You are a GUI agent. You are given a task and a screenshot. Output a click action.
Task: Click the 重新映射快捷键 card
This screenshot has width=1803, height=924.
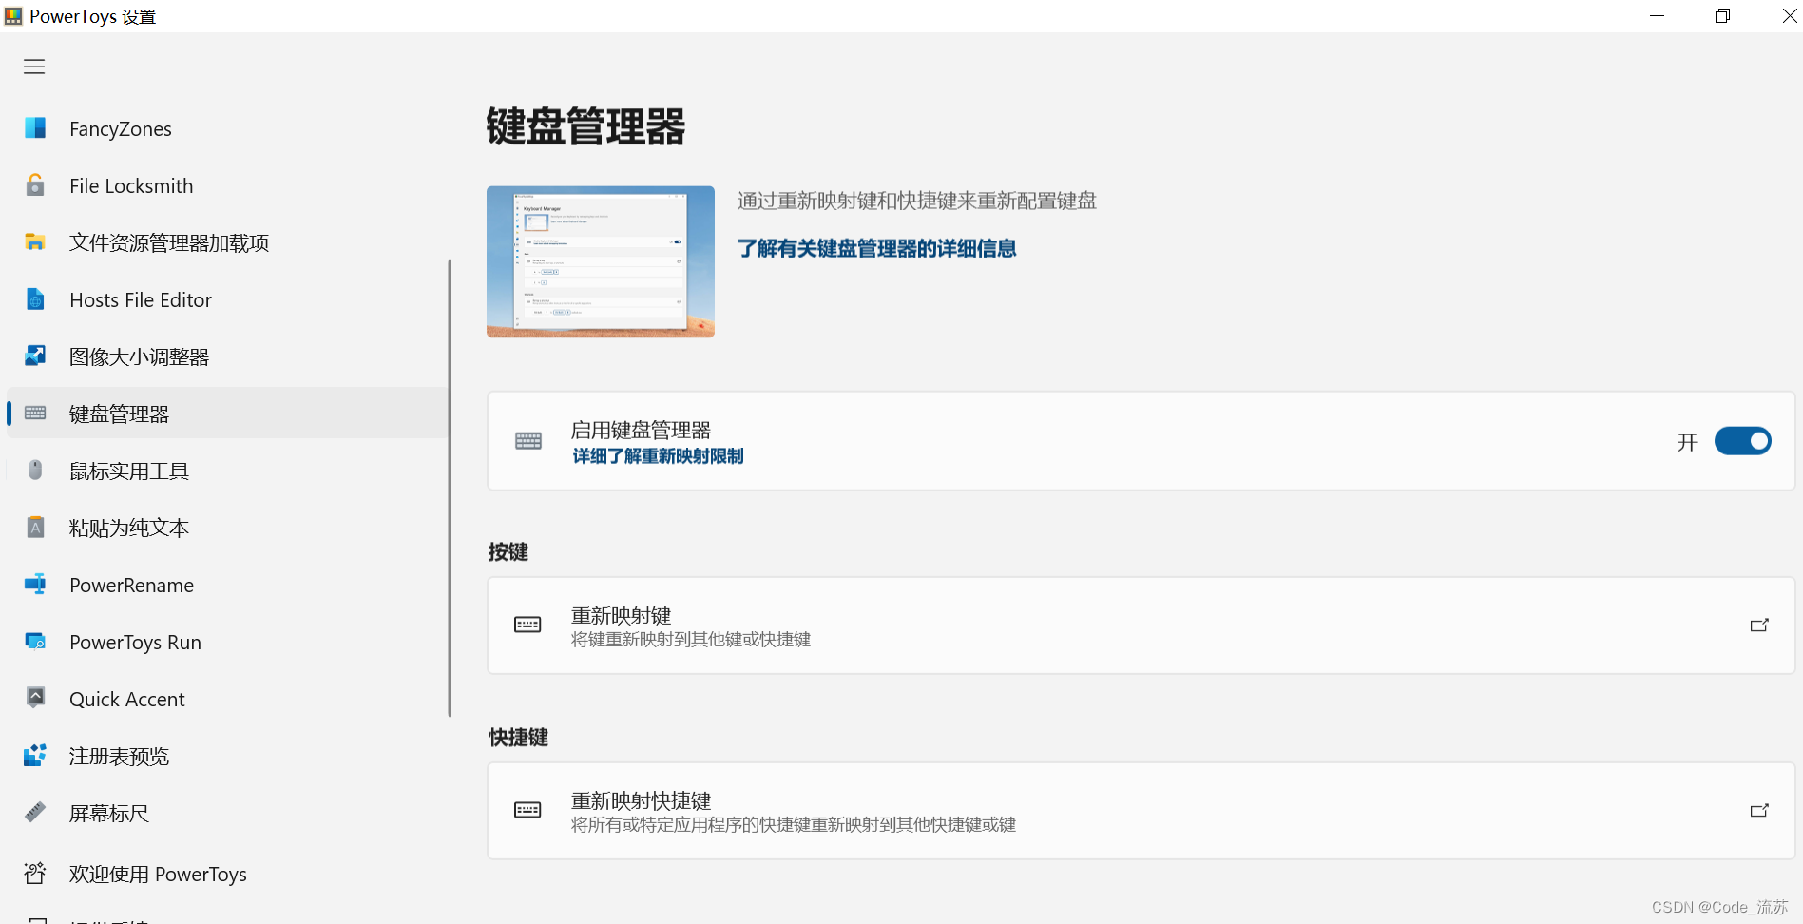(x=1141, y=811)
